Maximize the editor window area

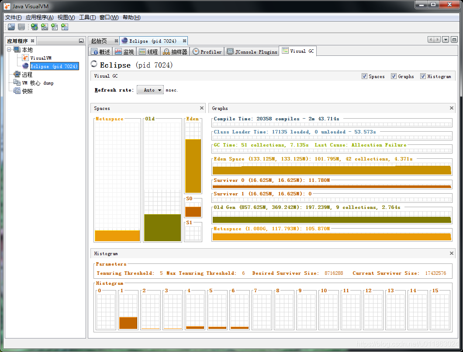454,40
